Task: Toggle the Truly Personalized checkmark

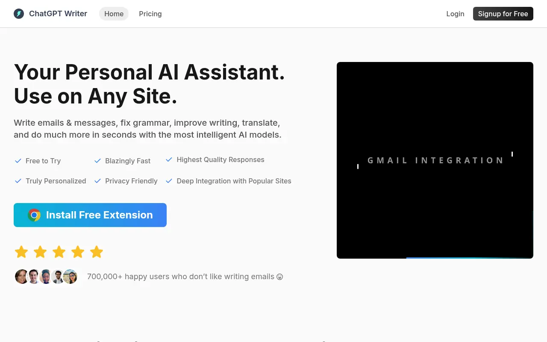Action: 18,181
